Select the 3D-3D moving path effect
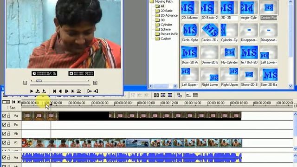This screenshot has height=167, width=297. pyautogui.click(x=229, y=10)
